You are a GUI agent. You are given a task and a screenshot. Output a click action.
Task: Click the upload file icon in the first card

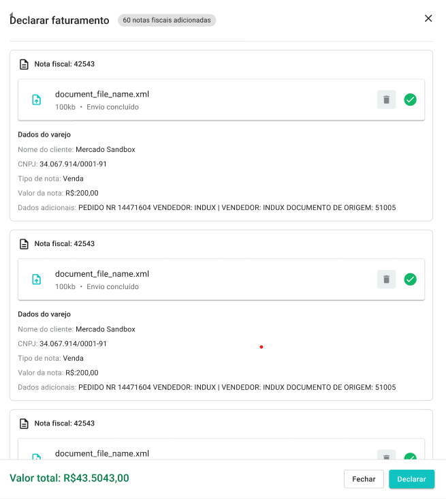coord(37,100)
